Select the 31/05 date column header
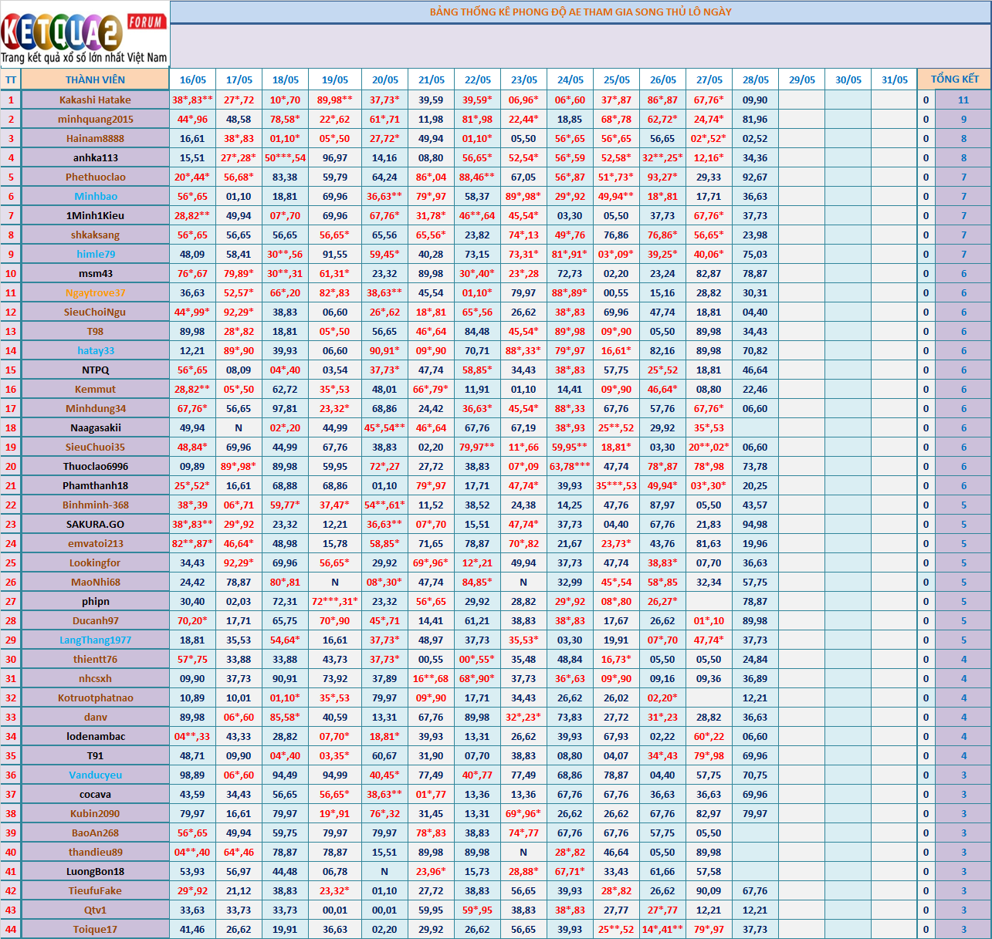The image size is (992, 939). [x=894, y=79]
